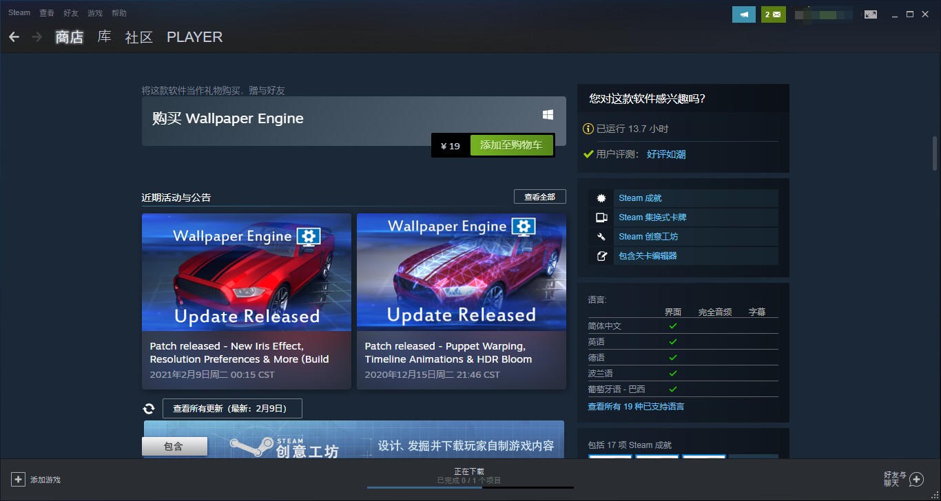Switch to the 社区 tab
Screen dimensions: 941x501
tap(139, 37)
